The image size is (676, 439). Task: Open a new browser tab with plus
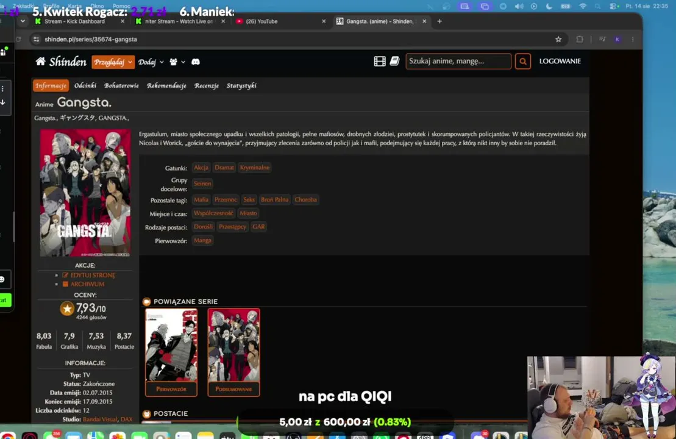coord(439,21)
